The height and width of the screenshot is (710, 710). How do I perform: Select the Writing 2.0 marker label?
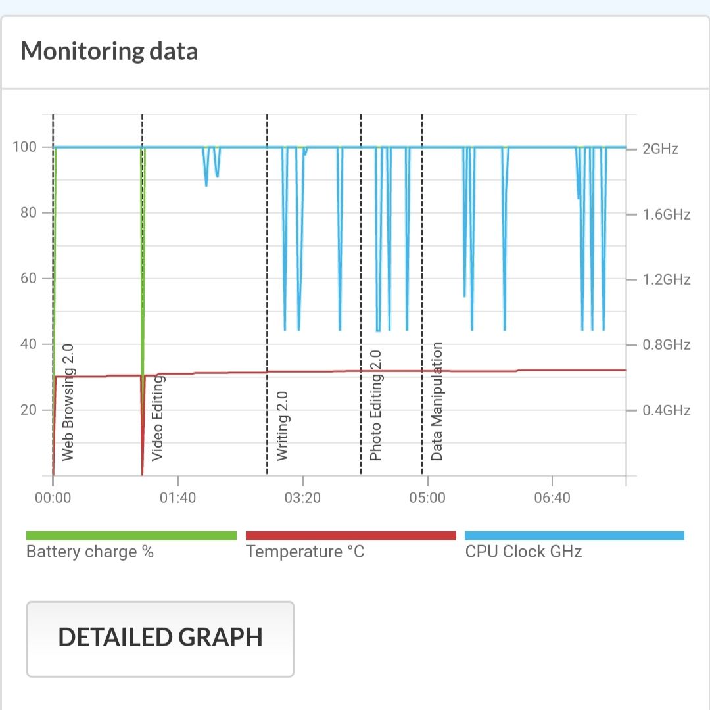283,426
